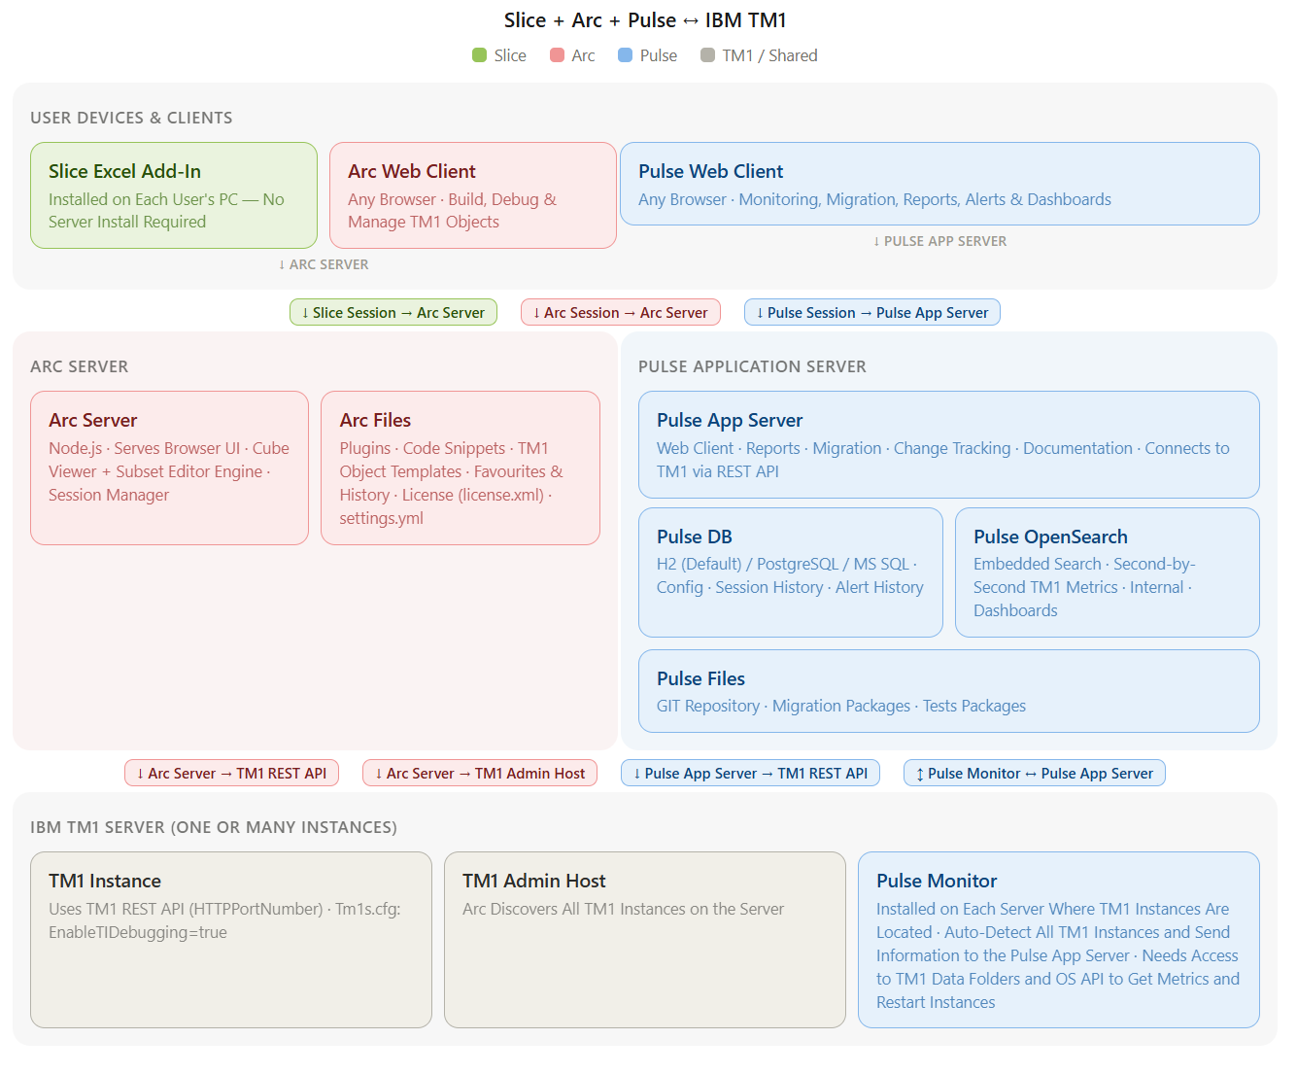Click the 'ARC SERVER' section heading
Image resolution: width=1297 pixels, height=1074 pixels.
tap(80, 366)
